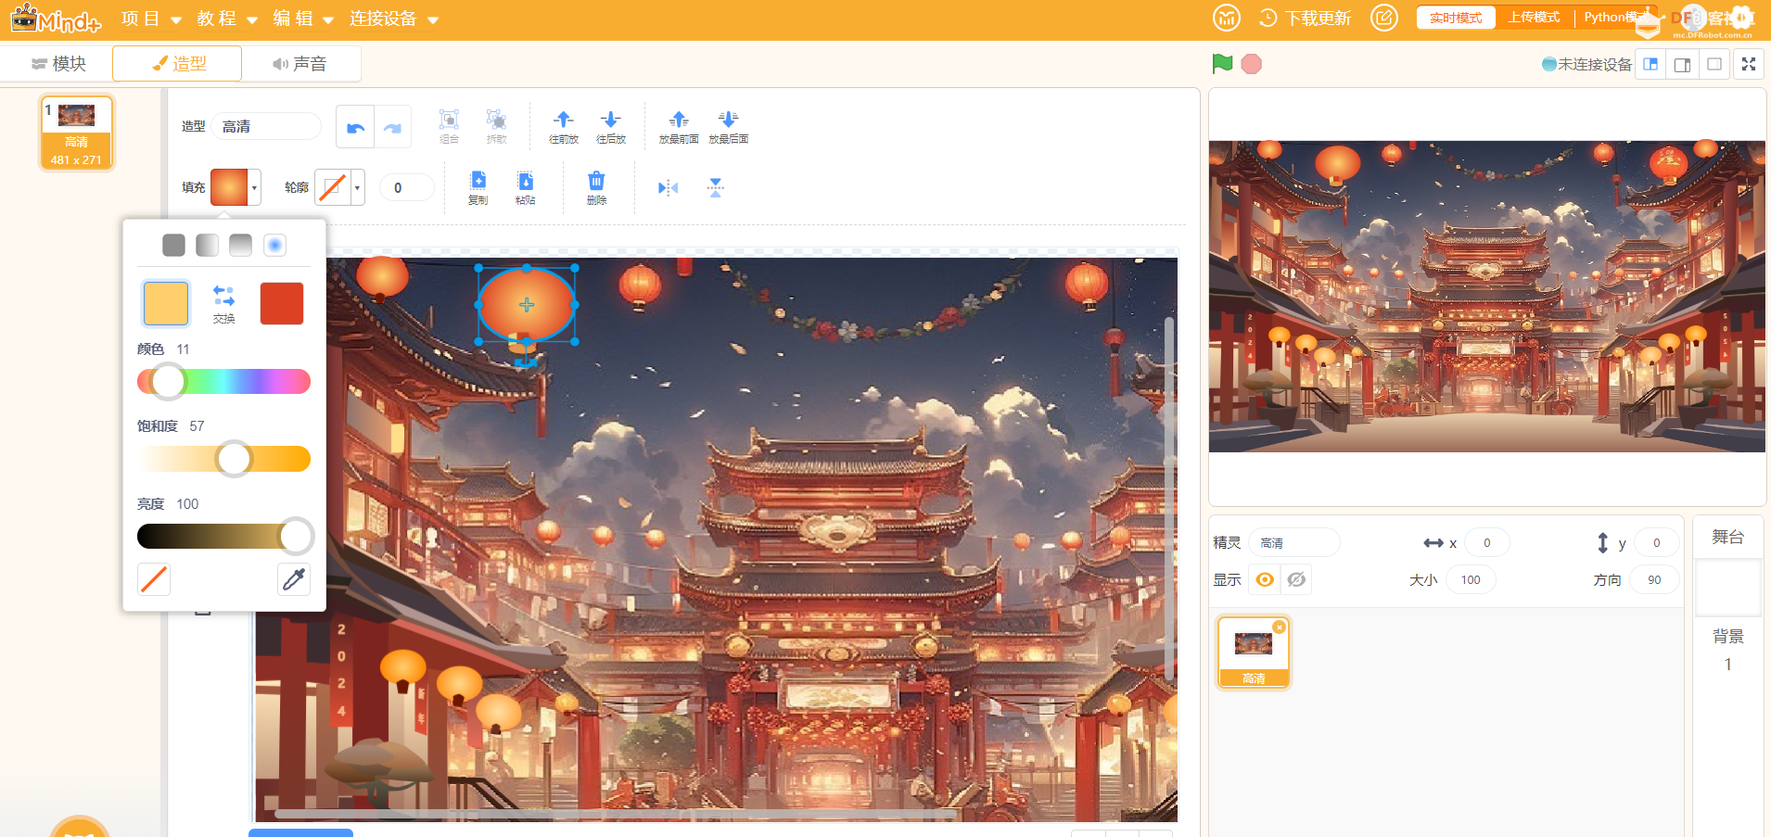The width and height of the screenshot is (1771, 837).
Task: Flip the selection vertically
Action: (x=716, y=188)
